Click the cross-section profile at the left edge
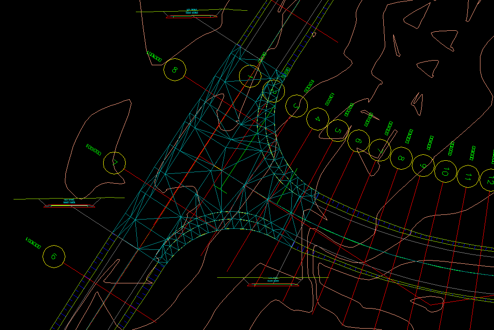This screenshot has height=330, width=494. tap(69, 205)
